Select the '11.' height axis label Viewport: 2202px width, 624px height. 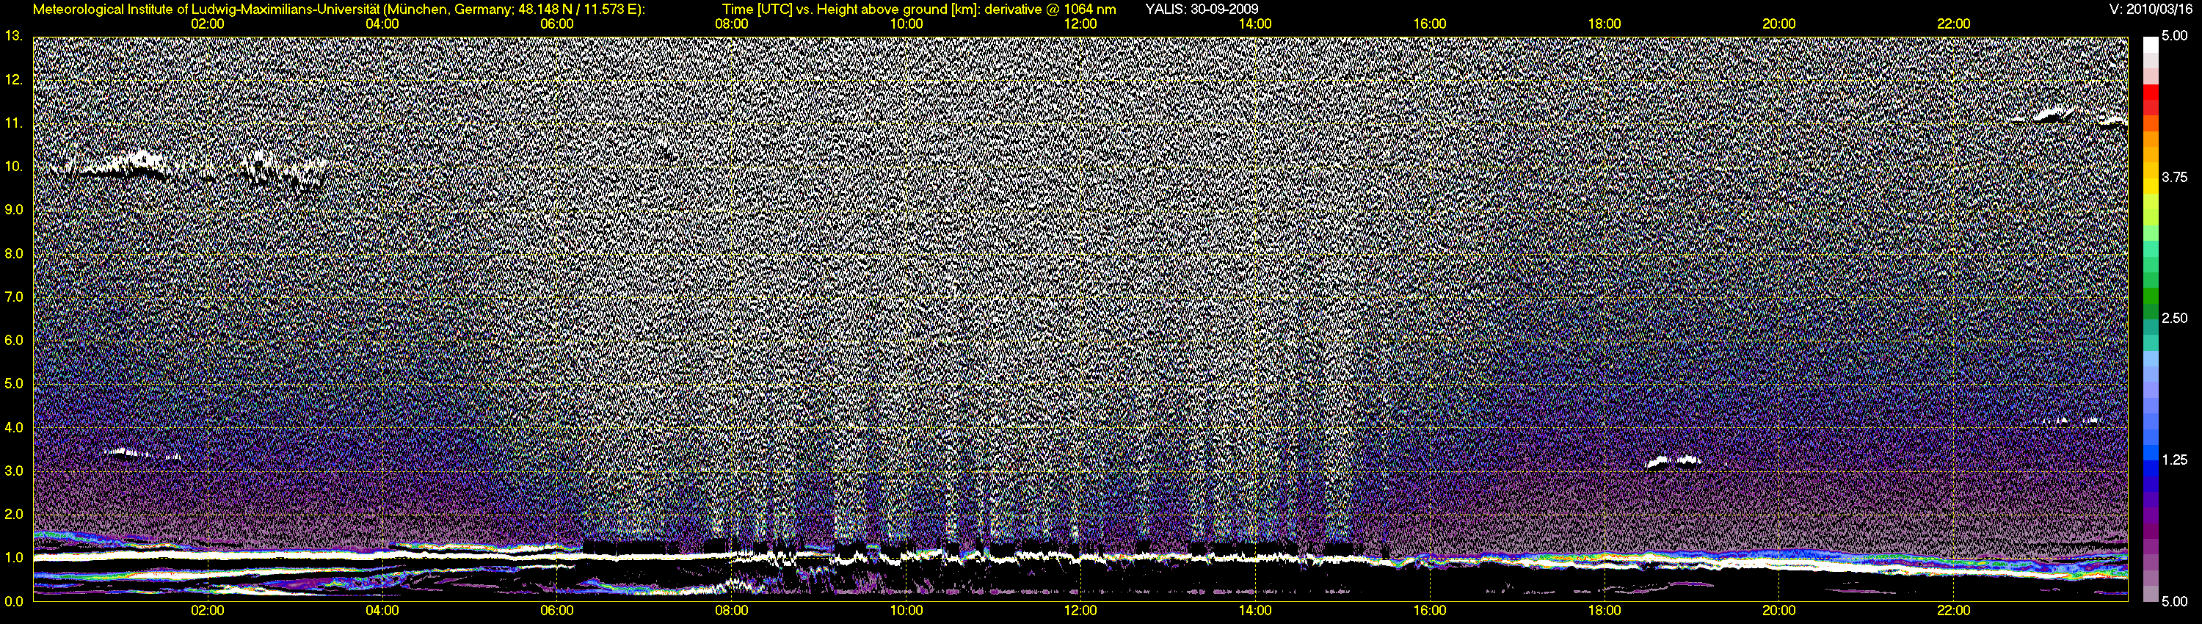14,123
